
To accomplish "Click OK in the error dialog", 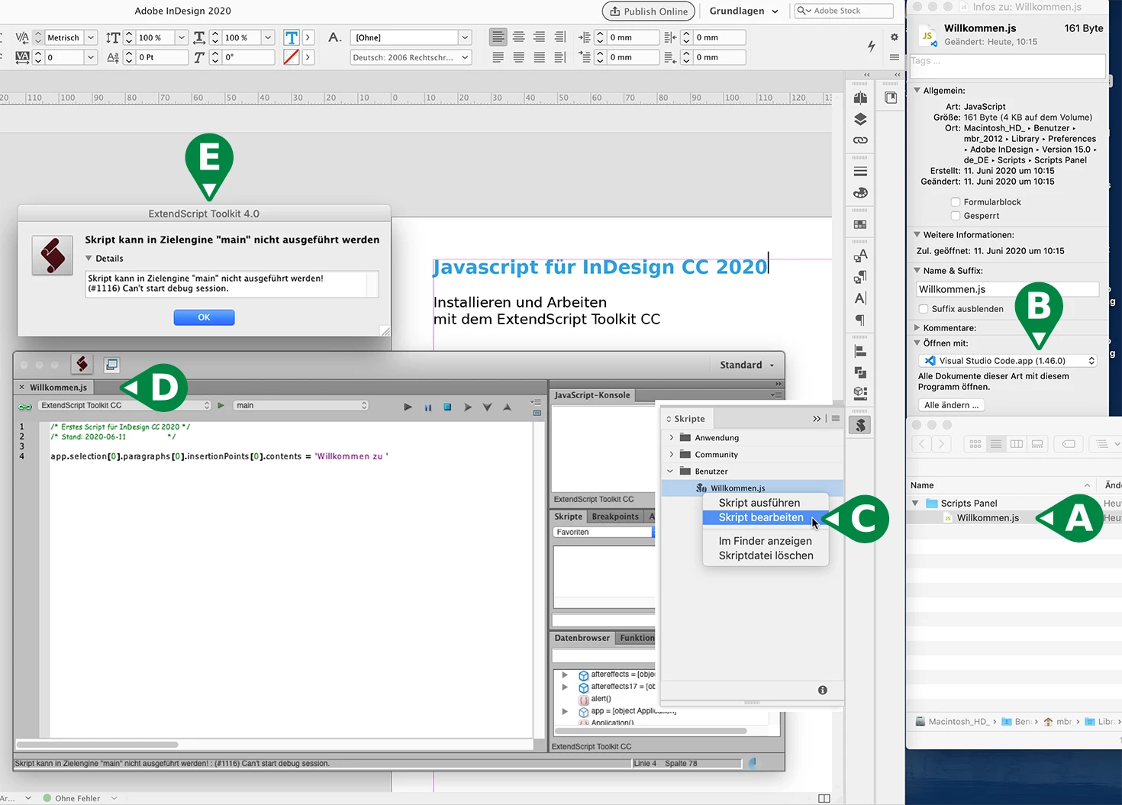I will 204,317.
